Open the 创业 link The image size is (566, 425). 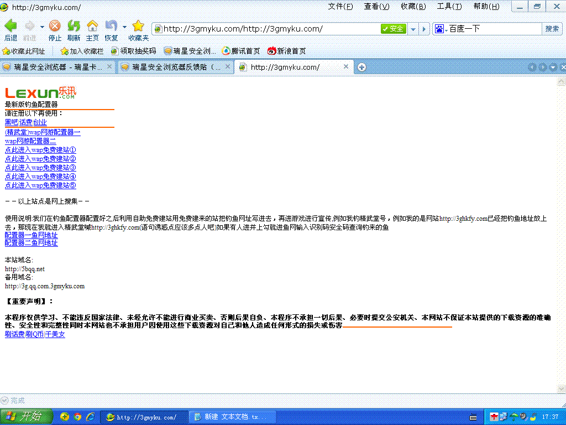point(40,122)
